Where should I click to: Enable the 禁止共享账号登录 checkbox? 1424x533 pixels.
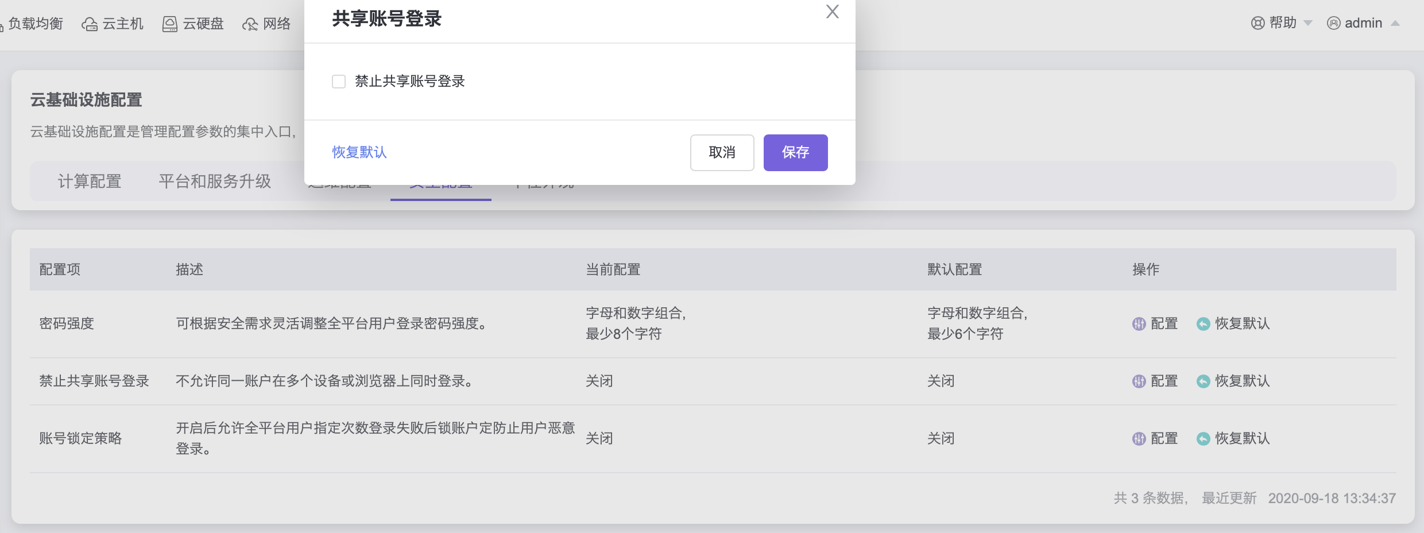tap(339, 82)
